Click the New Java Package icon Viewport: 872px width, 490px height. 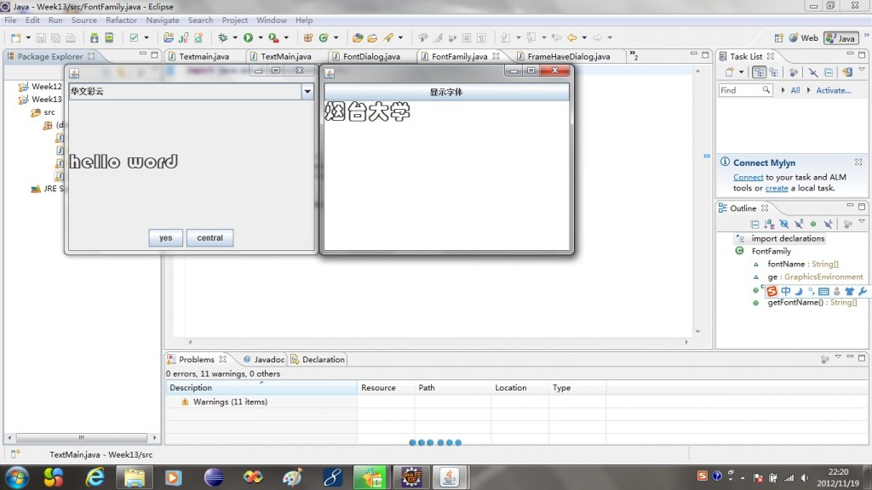pos(307,37)
